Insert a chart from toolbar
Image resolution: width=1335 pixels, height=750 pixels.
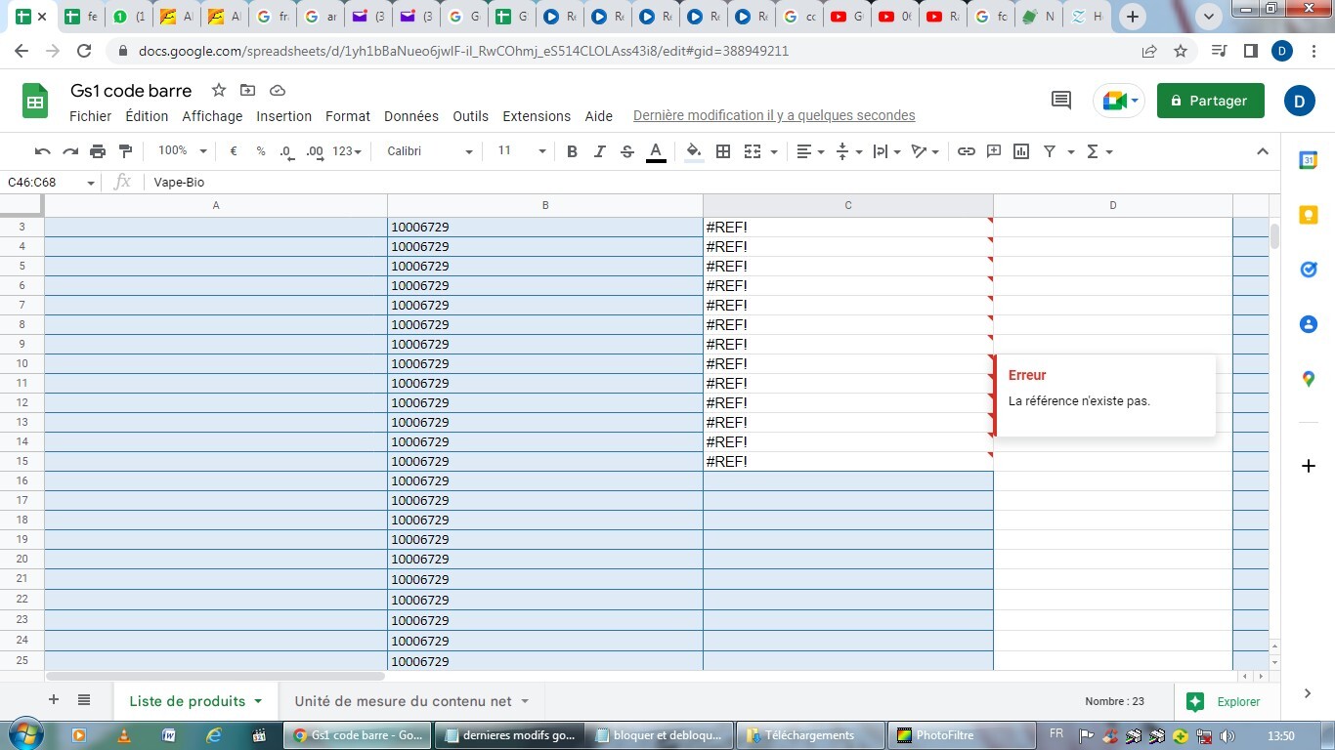pos(1021,151)
